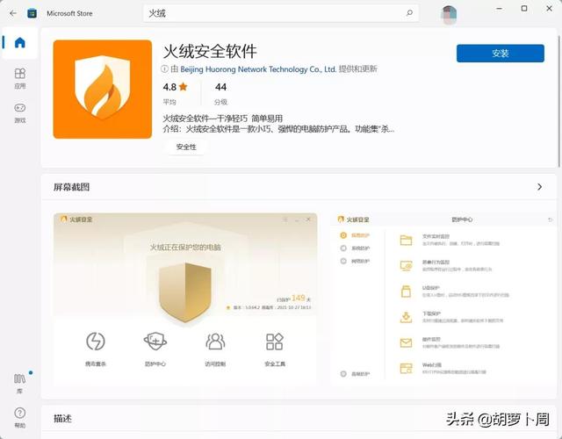Image resolution: width=562 pixels, height=439 pixels.
Task: Click the search magnifier icon
Action: (409, 13)
